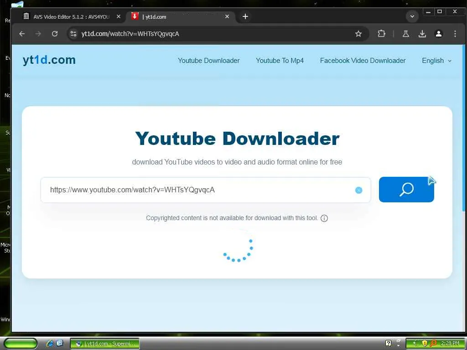The image size is (467, 350).
Task: Open the profile avatar icon
Action: point(438,34)
